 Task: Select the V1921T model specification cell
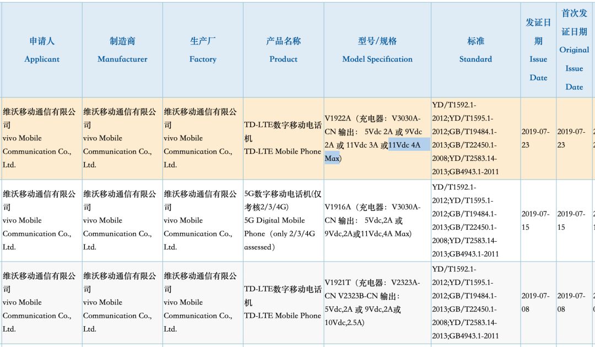(377, 302)
